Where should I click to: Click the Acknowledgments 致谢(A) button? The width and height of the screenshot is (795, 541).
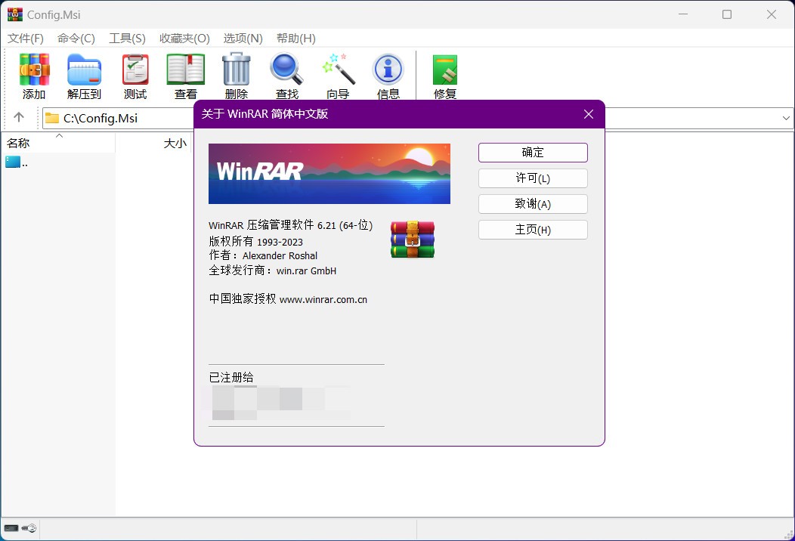pos(533,204)
